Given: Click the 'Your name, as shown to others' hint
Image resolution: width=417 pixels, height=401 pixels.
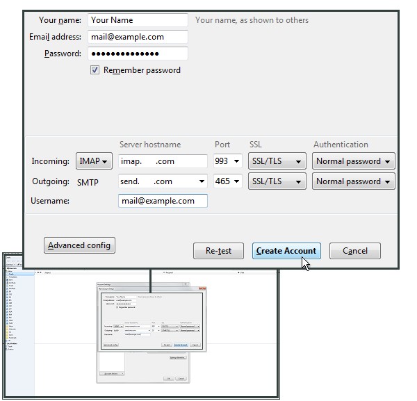Looking at the screenshot, I should tap(252, 20).
